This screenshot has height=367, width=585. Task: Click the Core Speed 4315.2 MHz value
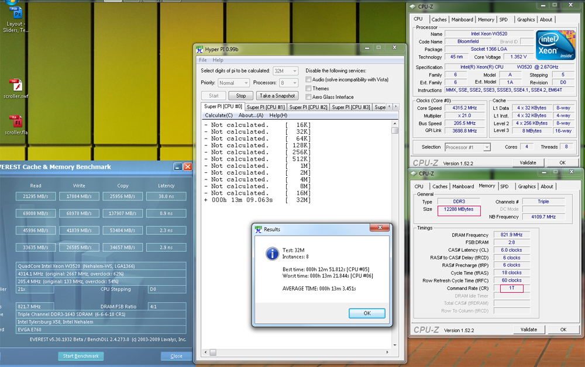point(464,108)
